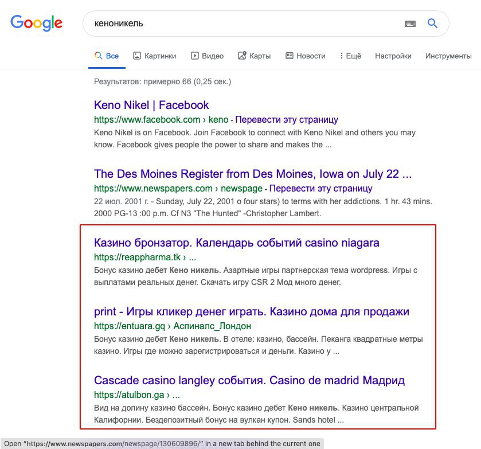Image resolution: width=481 pixels, height=449 pixels.
Task: Switch to the Карты tab
Action: (255, 56)
